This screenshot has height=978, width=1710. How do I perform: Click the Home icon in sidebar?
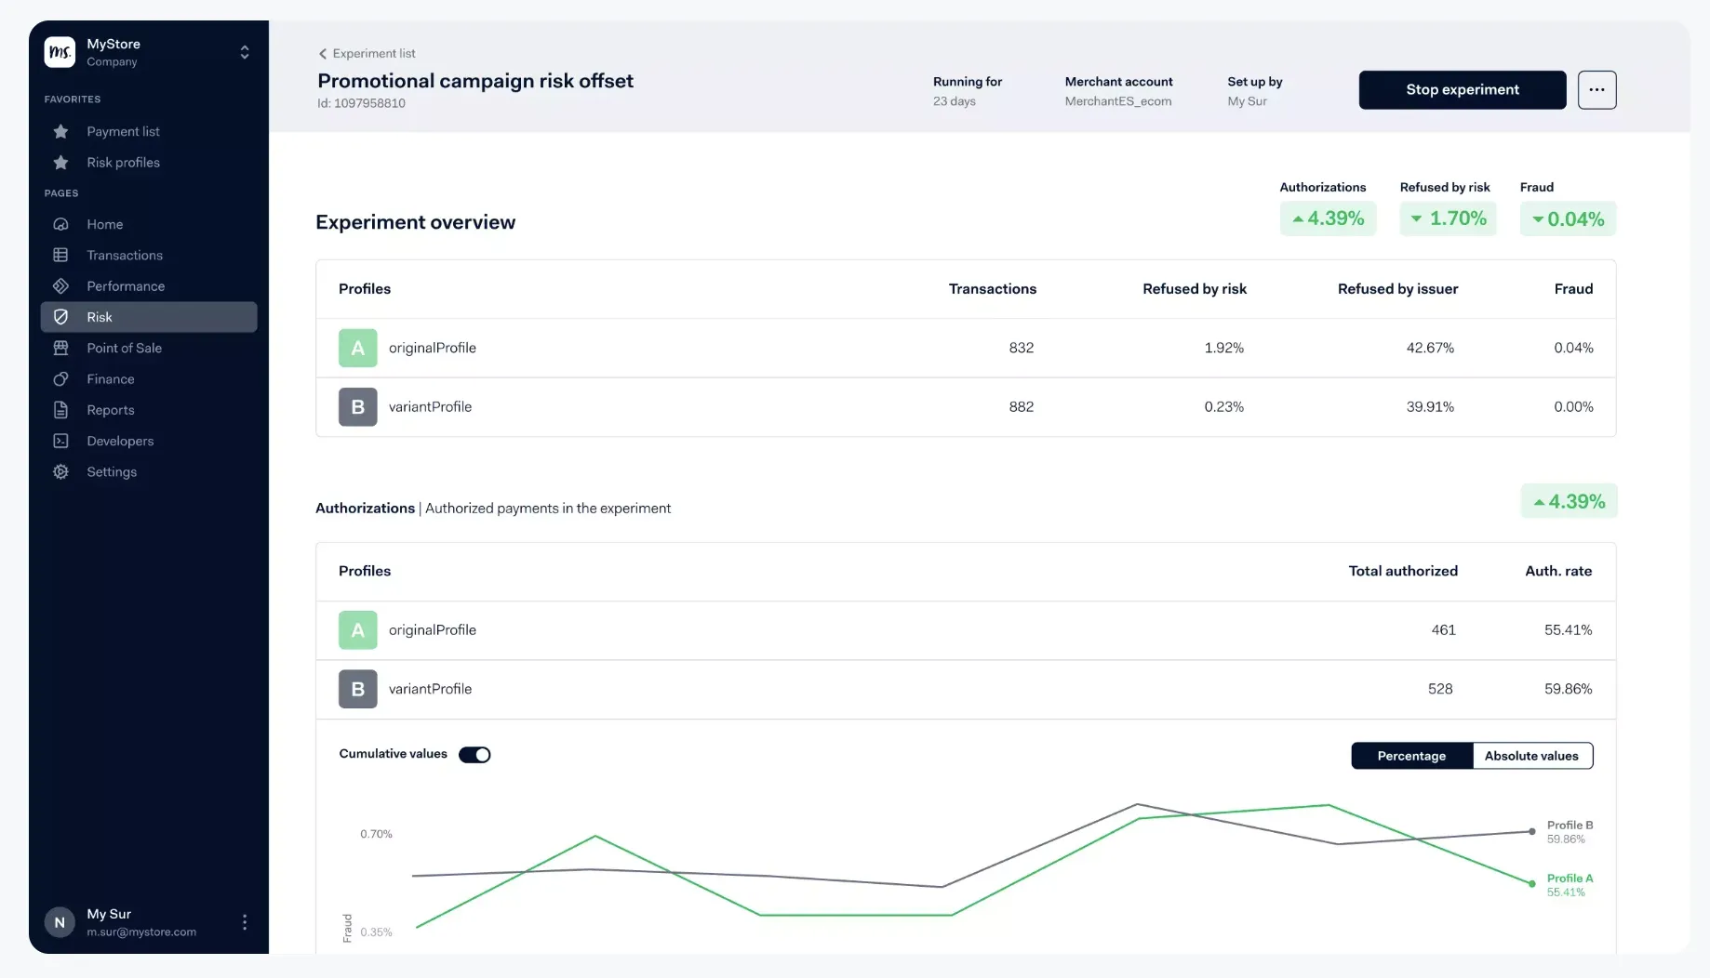(61, 224)
